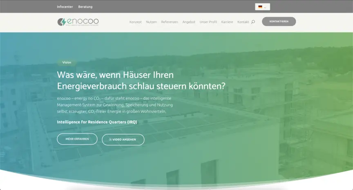Click the Vision tag label

click(x=67, y=62)
